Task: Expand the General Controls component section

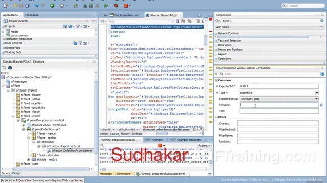Action: click(x=216, y=33)
